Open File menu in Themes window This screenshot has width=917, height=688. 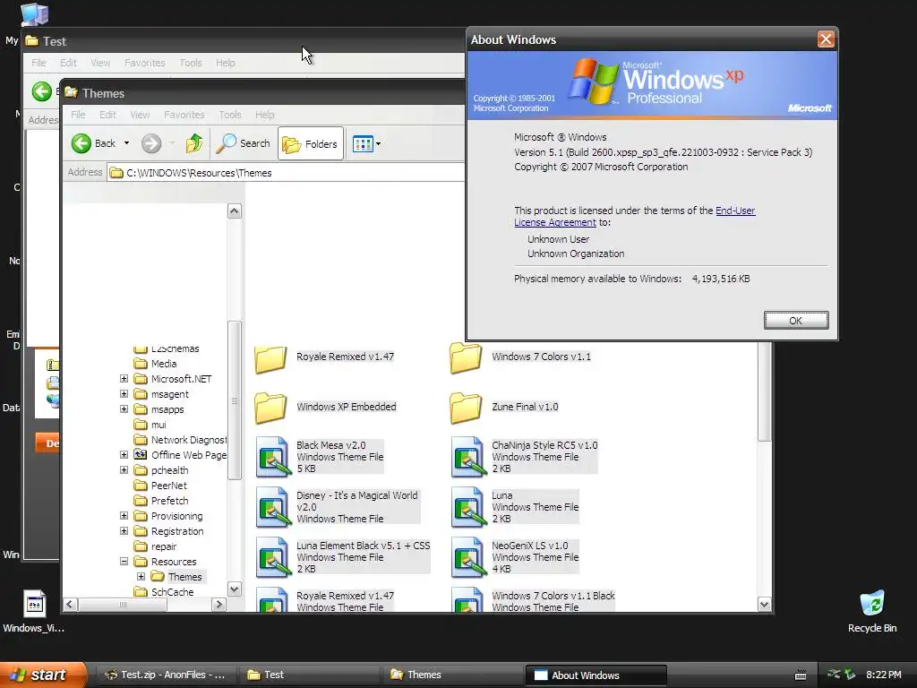point(78,115)
